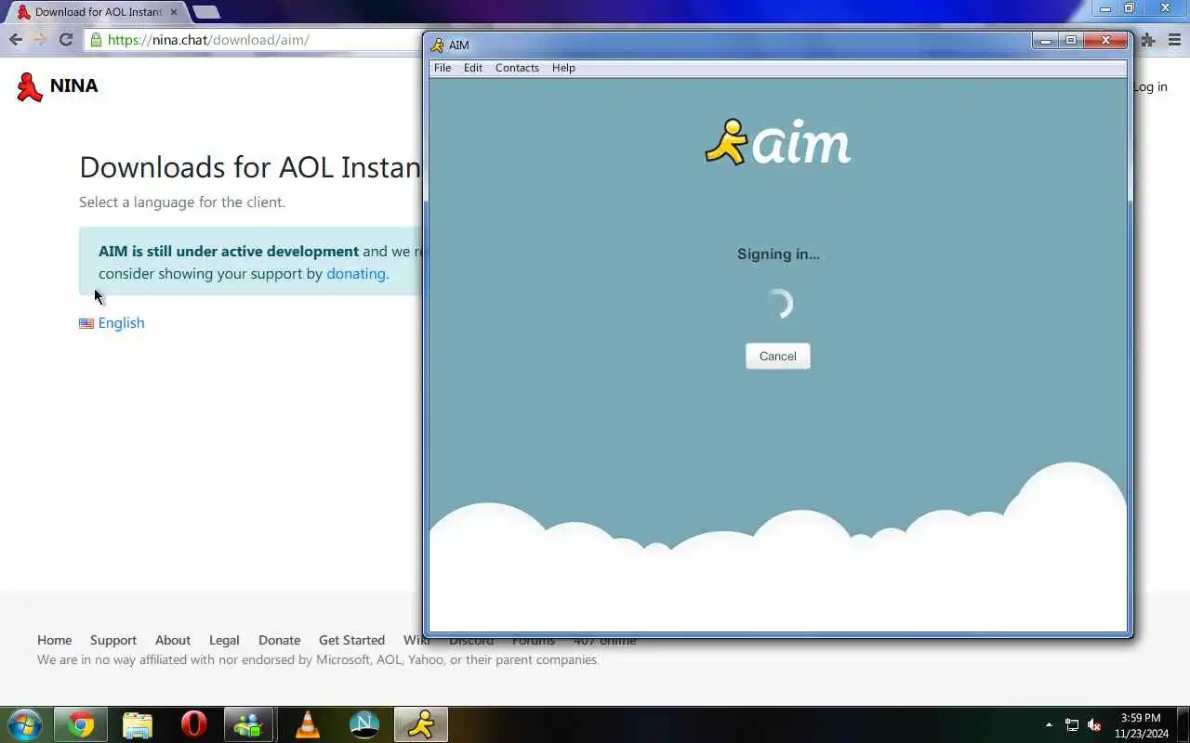Open the Home footer link
Viewport: 1190px width, 743px height.
tap(54, 640)
